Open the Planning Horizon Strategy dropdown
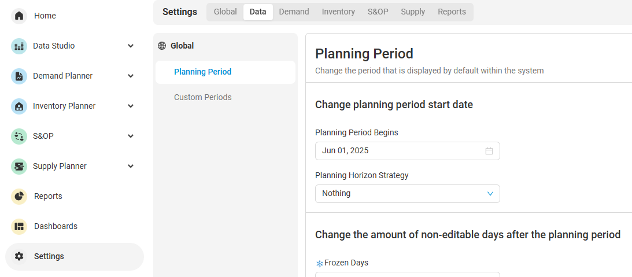The height and width of the screenshot is (277, 632). click(407, 194)
